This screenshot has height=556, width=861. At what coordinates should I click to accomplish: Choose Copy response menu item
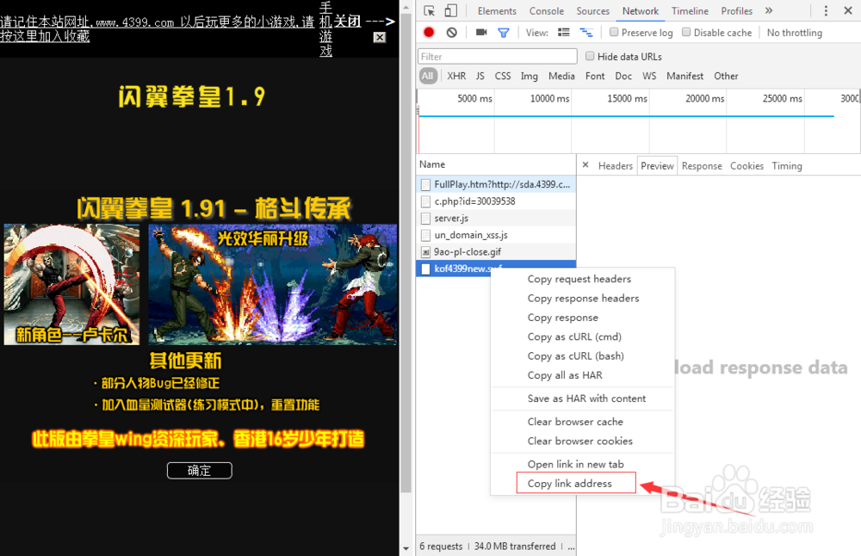(x=582, y=318)
